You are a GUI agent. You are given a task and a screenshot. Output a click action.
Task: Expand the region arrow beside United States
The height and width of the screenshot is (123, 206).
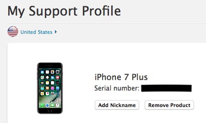(56, 32)
